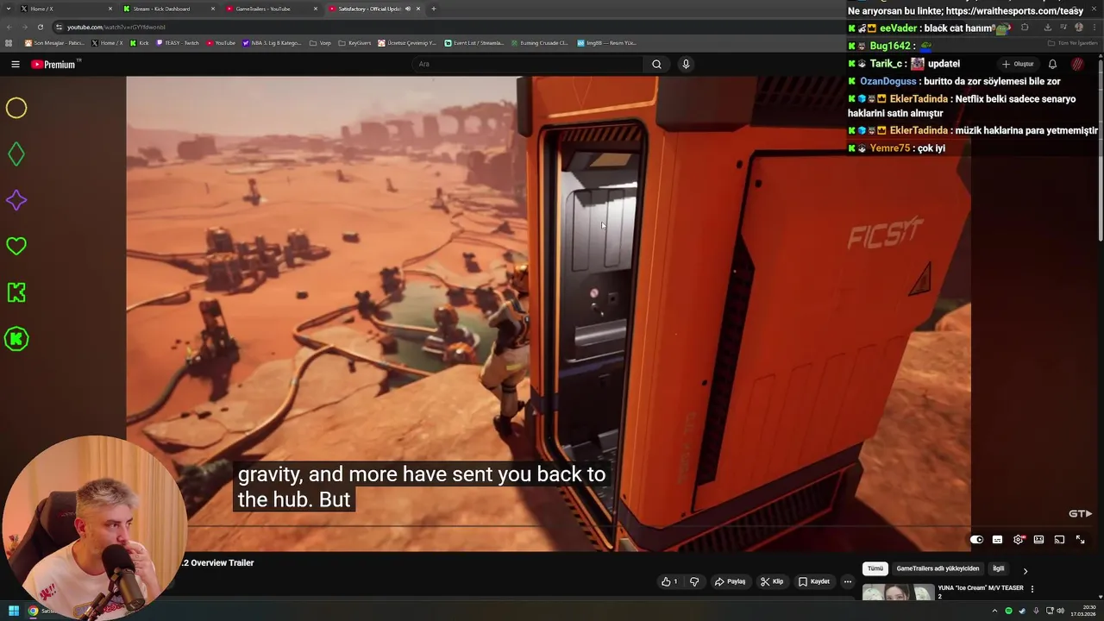The height and width of the screenshot is (621, 1104).
Task: Open the notifications bell
Action: [x=1052, y=64]
